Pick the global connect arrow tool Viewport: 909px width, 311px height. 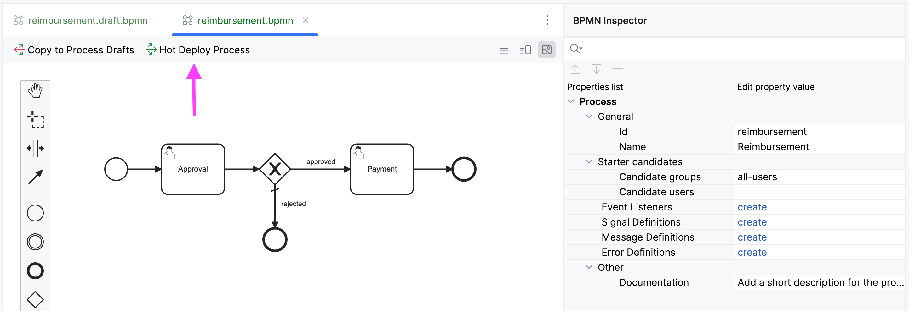pos(35,177)
